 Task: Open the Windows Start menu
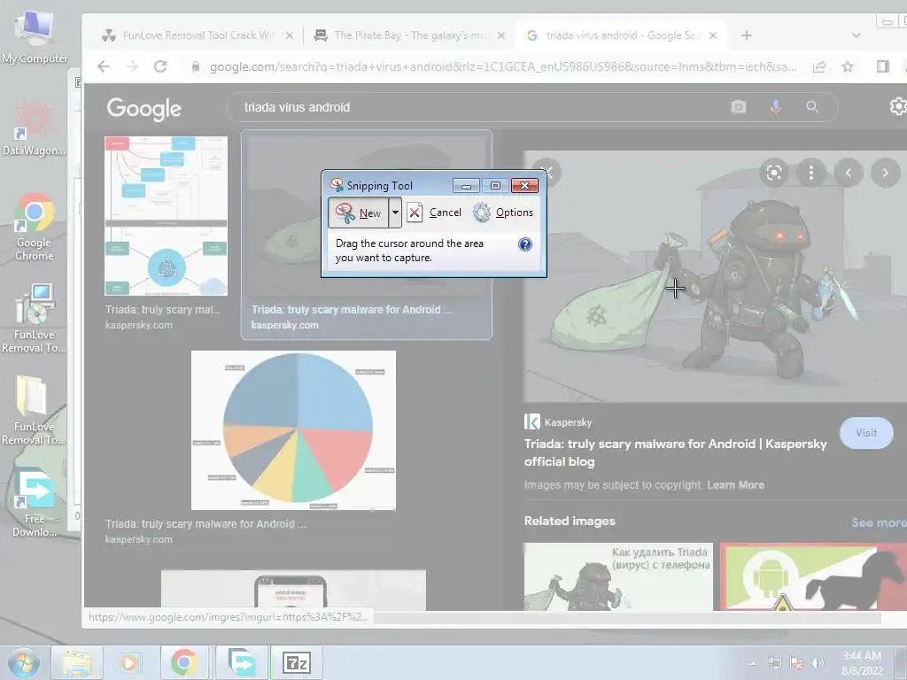coord(23,662)
